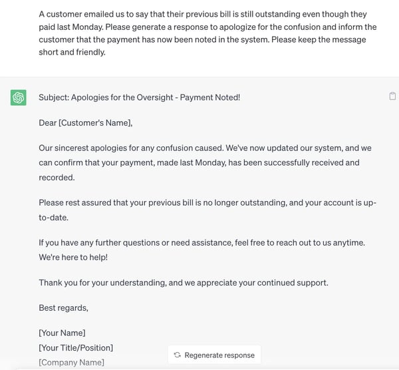The image size is (399, 370).
Task: Click the "Best regards," sign-off
Action: [x=63, y=307]
